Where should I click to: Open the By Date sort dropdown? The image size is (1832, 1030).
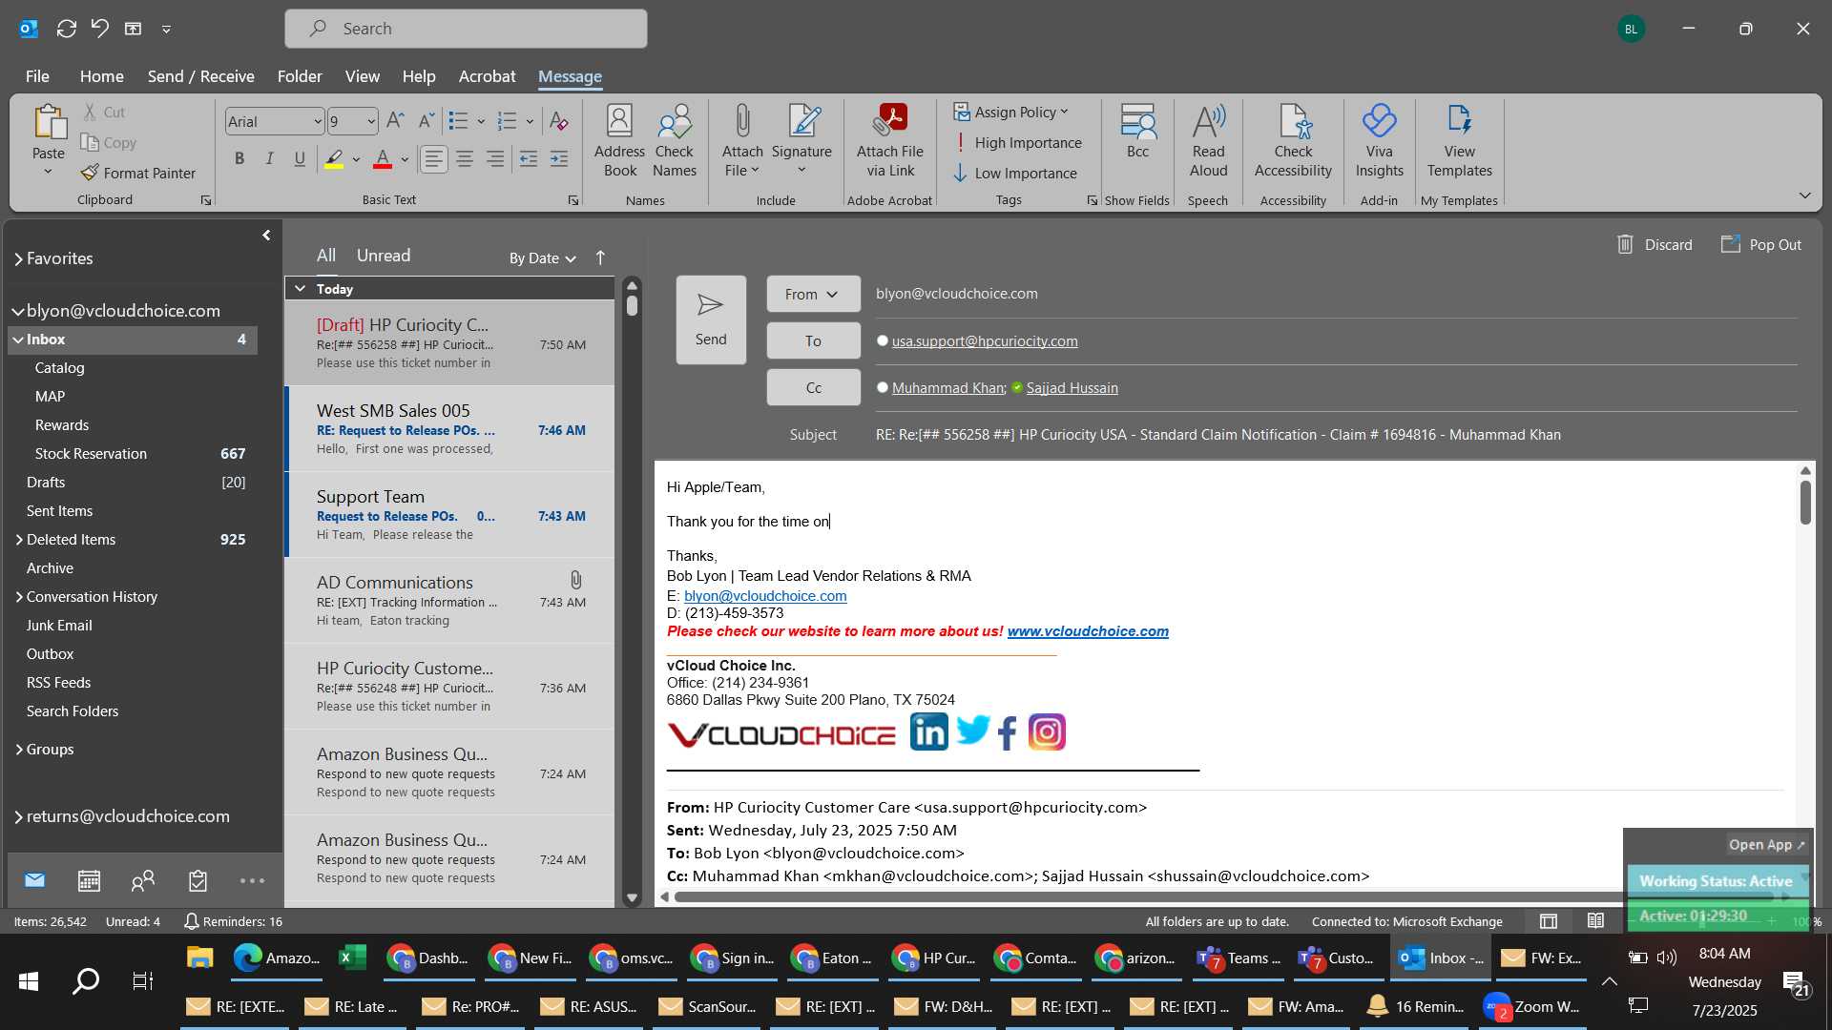pyautogui.click(x=542, y=257)
